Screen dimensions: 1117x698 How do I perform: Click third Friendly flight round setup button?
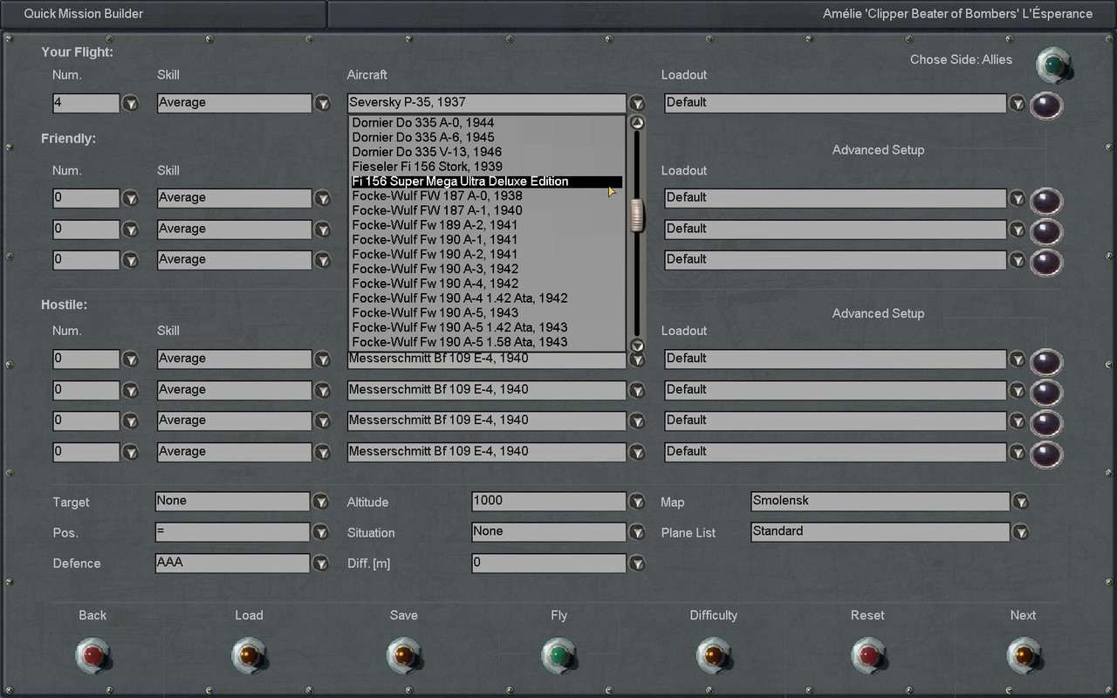[x=1046, y=263]
